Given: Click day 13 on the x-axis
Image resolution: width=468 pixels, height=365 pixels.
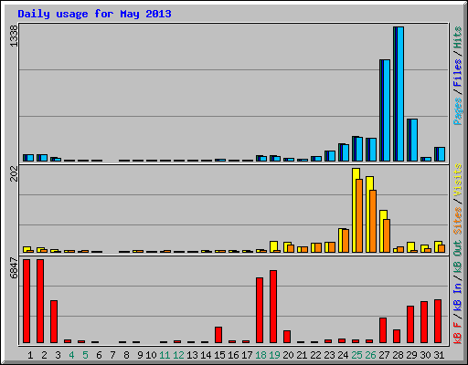Looking at the screenshot, I should click(192, 355).
